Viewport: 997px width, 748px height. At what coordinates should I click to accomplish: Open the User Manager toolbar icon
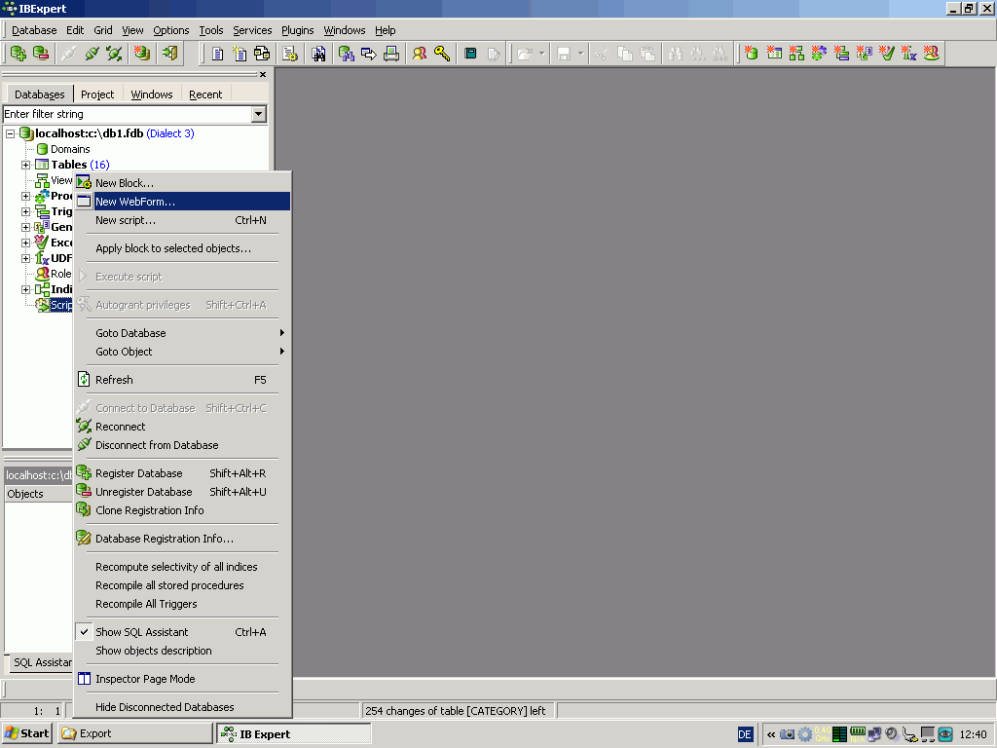420,54
